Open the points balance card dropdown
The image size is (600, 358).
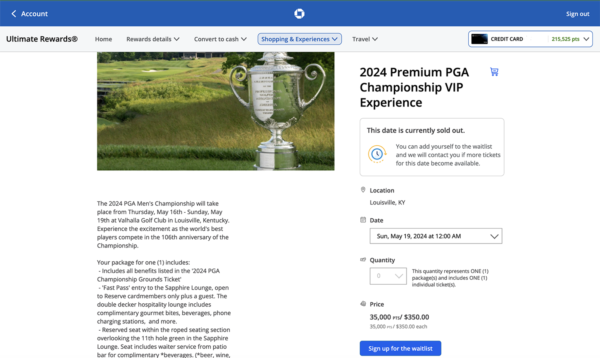(586, 39)
